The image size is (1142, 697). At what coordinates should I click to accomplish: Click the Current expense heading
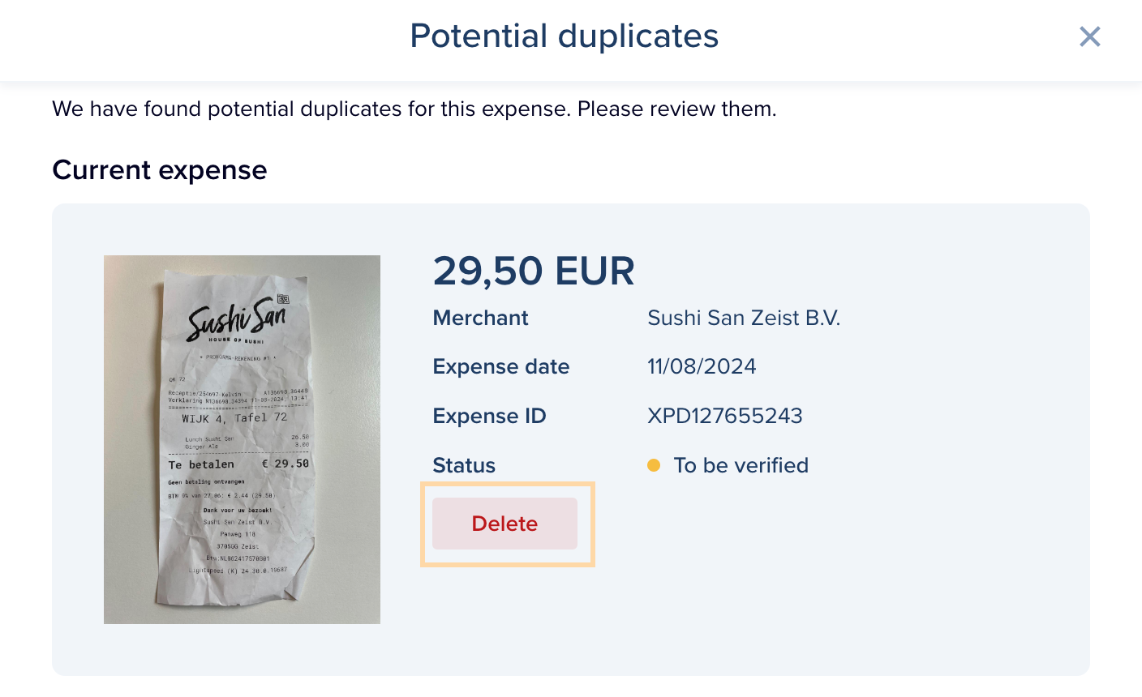(x=160, y=170)
